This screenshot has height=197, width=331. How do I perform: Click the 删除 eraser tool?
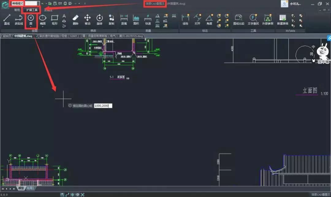76,20
